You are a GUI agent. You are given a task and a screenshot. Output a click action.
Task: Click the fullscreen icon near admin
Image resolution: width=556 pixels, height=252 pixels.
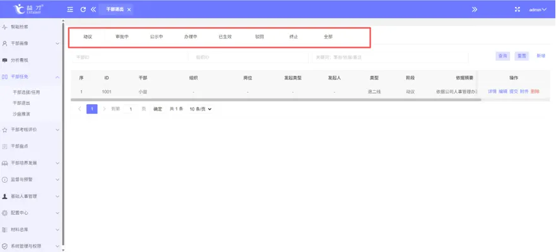point(517,9)
